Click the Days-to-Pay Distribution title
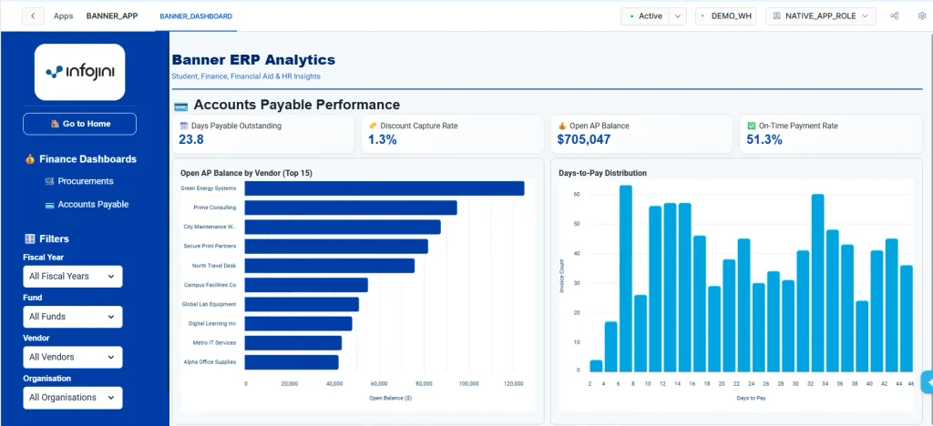Image resolution: width=933 pixels, height=426 pixels. pyautogui.click(x=603, y=174)
